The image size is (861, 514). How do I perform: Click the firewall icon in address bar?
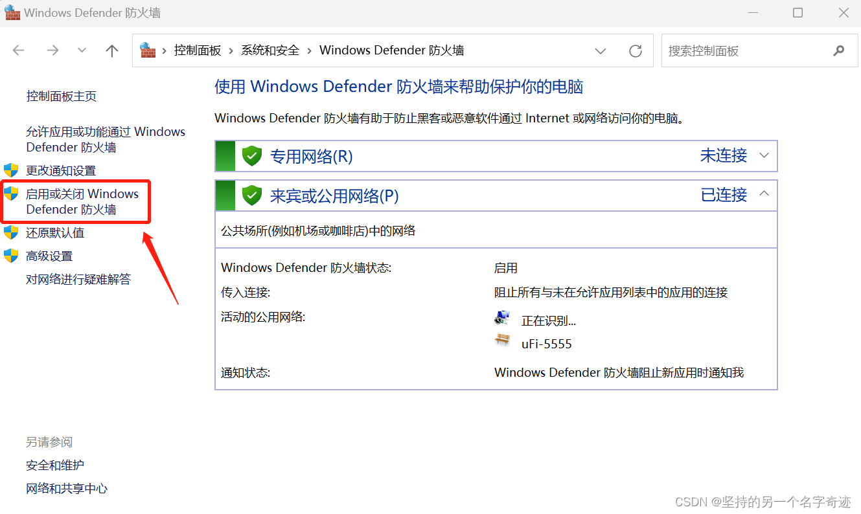(x=148, y=50)
